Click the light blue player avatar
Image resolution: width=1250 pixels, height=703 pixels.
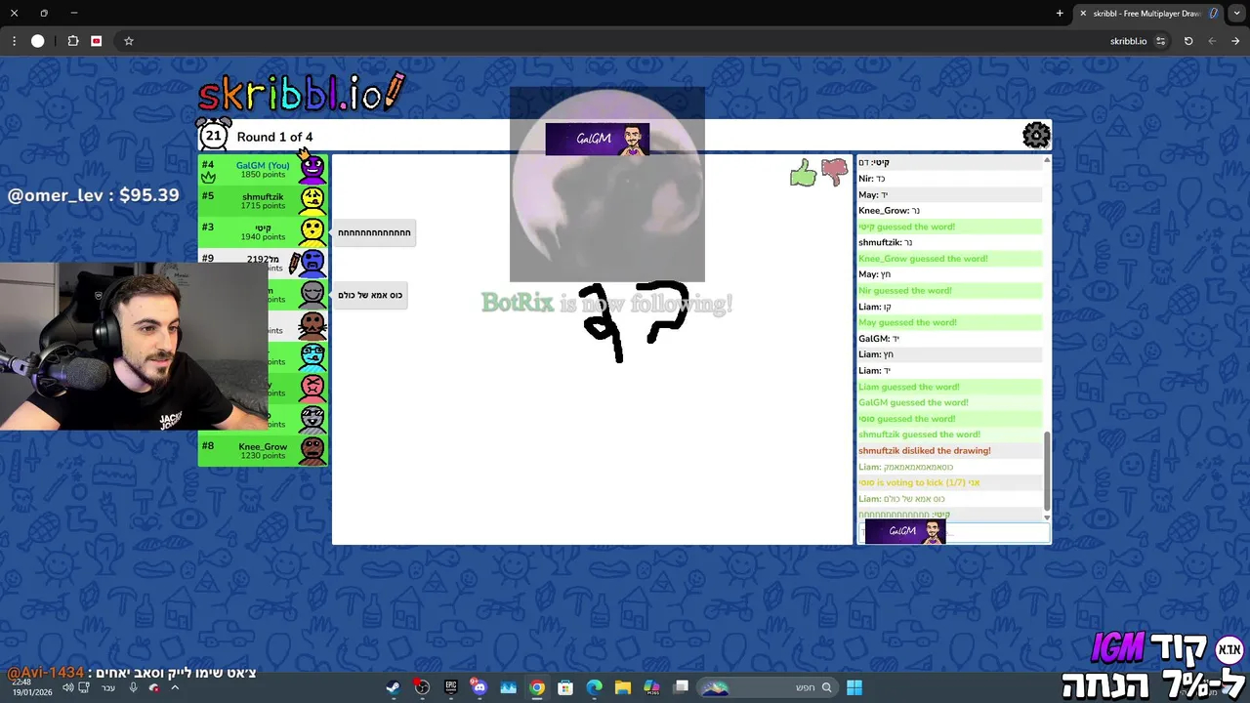tap(312, 355)
